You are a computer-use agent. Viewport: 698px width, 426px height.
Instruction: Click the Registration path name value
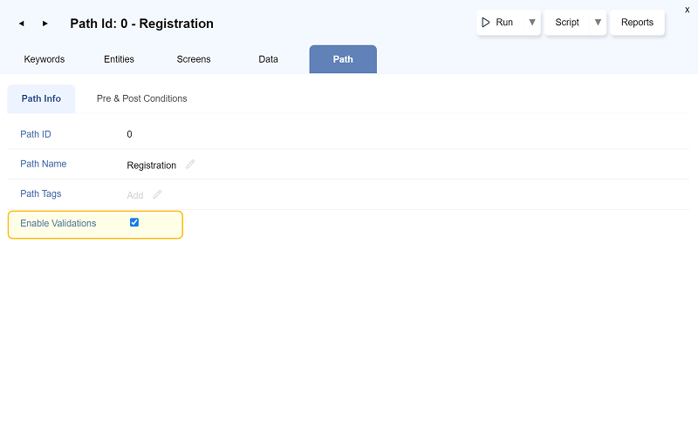coord(151,166)
